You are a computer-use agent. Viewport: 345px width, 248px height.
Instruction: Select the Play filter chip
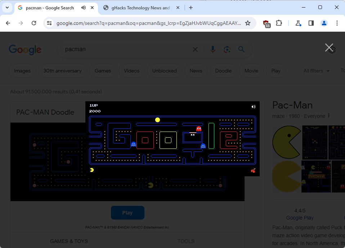pyautogui.click(x=276, y=71)
